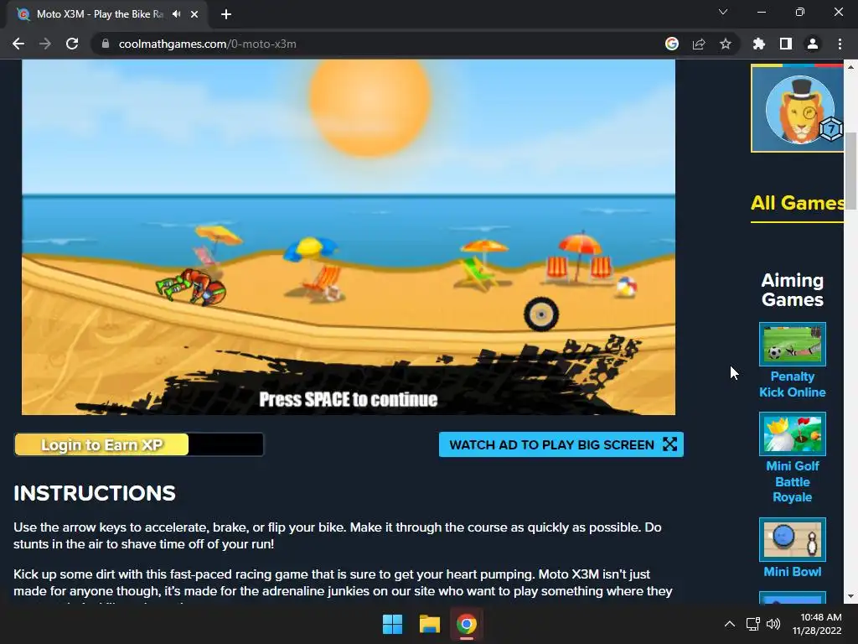This screenshot has width=858, height=644.
Task: Open the Mini Golf Battle Royale thumbnail
Action: pos(793,434)
